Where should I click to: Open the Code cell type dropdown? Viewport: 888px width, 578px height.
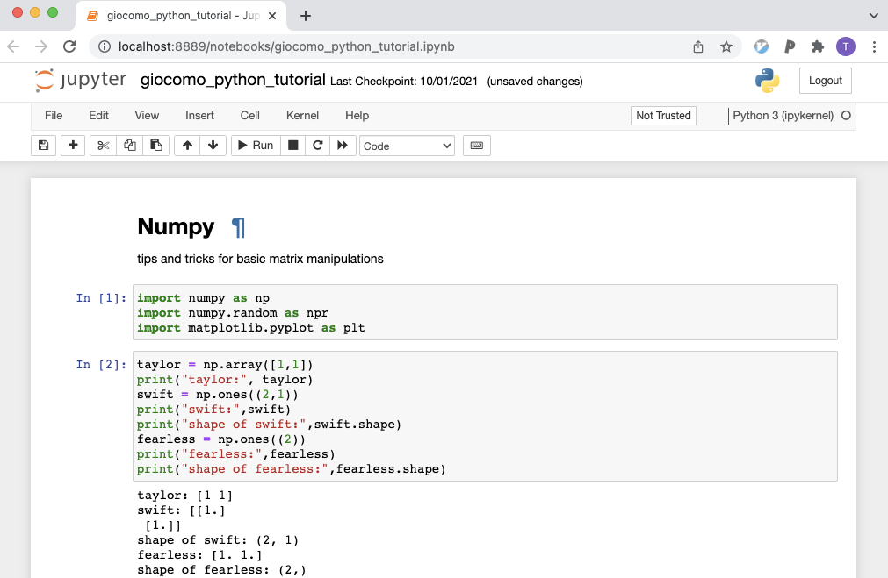coord(406,145)
